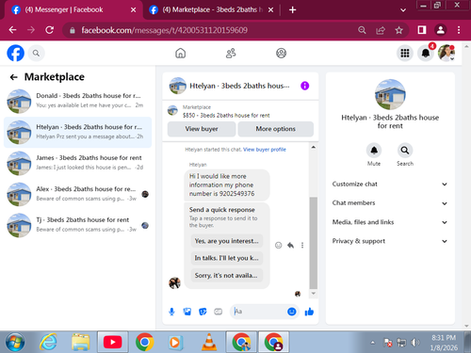Open the Friends icon in top nav
Screen dimensions: 471x353
[231, 53]
